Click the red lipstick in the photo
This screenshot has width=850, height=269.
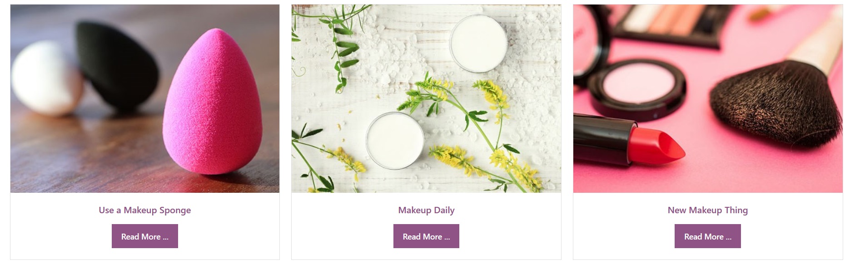click(629, 140)
